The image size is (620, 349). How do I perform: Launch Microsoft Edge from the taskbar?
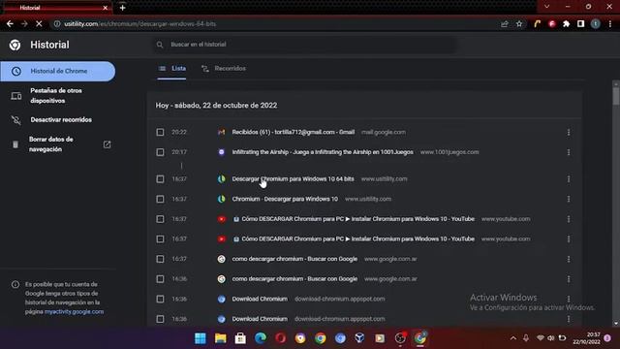[x=261, y=338]
